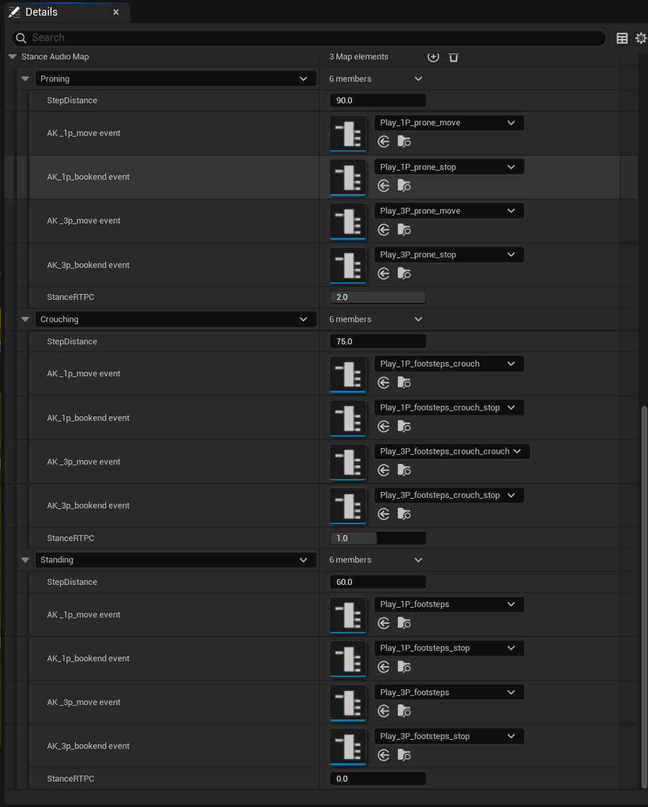Use selected asset for Play_1P_footsteps
The width and height of the screenshot is (648, 807).
[x=383, y=623]
